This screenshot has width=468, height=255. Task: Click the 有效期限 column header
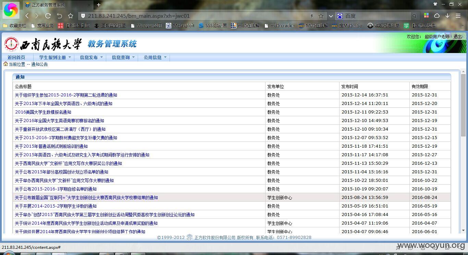click(420, 86)
